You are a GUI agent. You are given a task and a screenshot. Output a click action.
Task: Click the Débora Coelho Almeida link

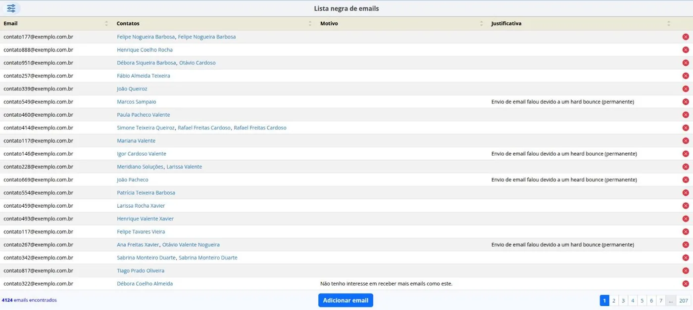pyautogui.click(x=145, y=284)
